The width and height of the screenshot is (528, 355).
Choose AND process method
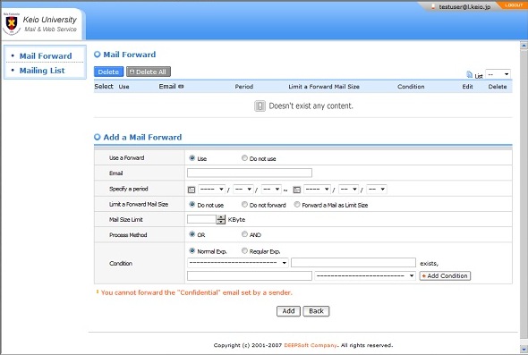[244, 234]
